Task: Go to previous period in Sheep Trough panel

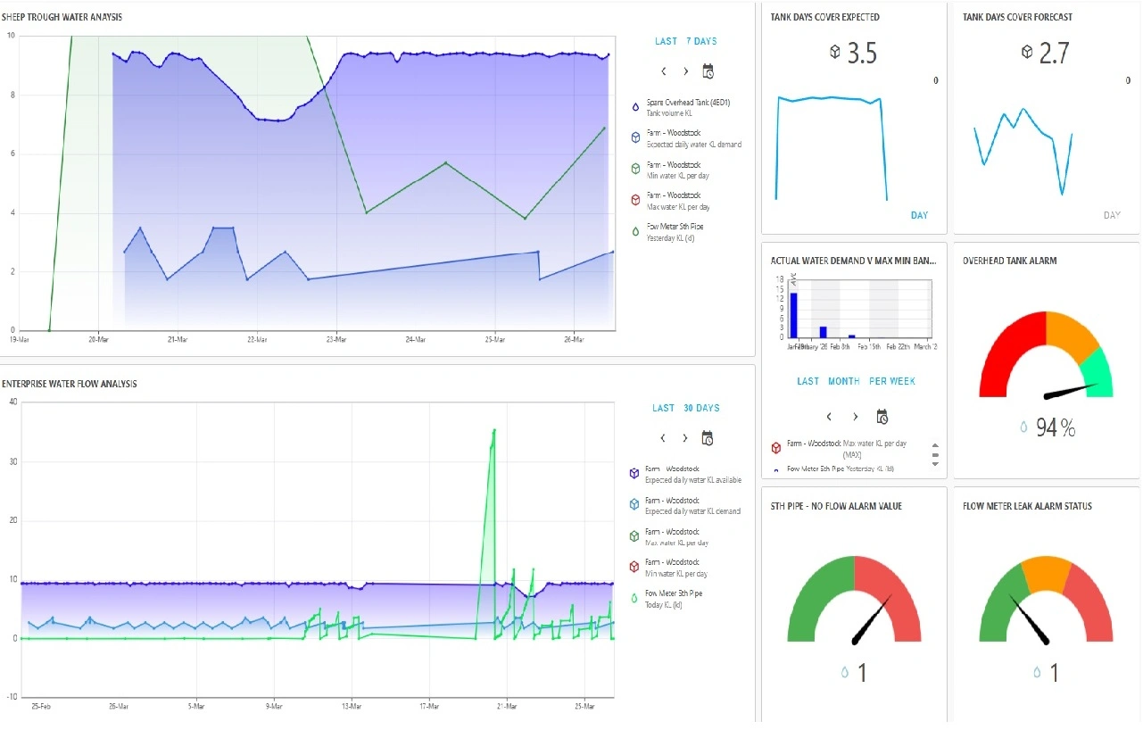Action: (x=664, y=71)
